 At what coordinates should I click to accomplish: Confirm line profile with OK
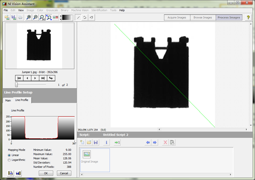tap(46, 173)
